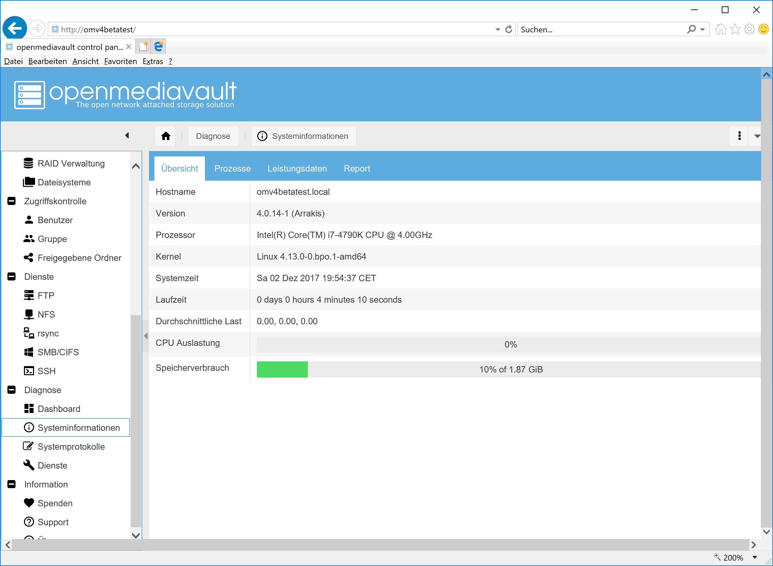773x566 pixels.
Task: Collapse the Information tree section
Action: coord(11,484)
